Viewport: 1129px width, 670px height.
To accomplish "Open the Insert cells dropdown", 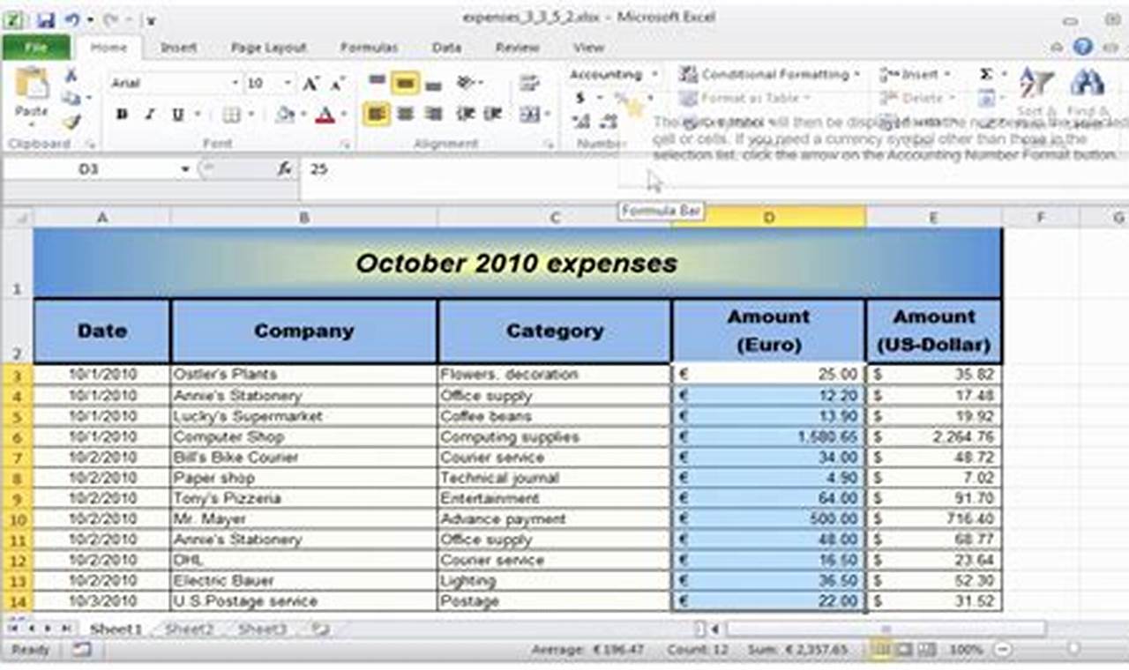I will 916,75.
